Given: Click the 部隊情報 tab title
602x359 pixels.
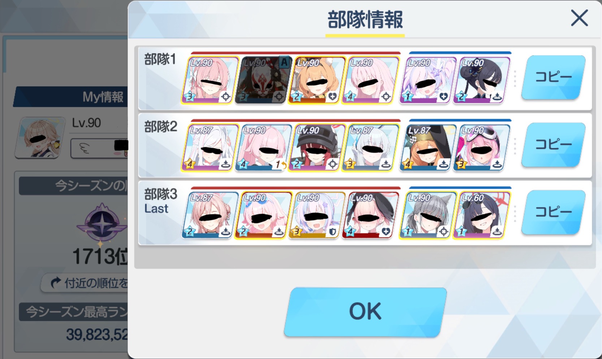Looking at the screenshot, I should point(365,20).
